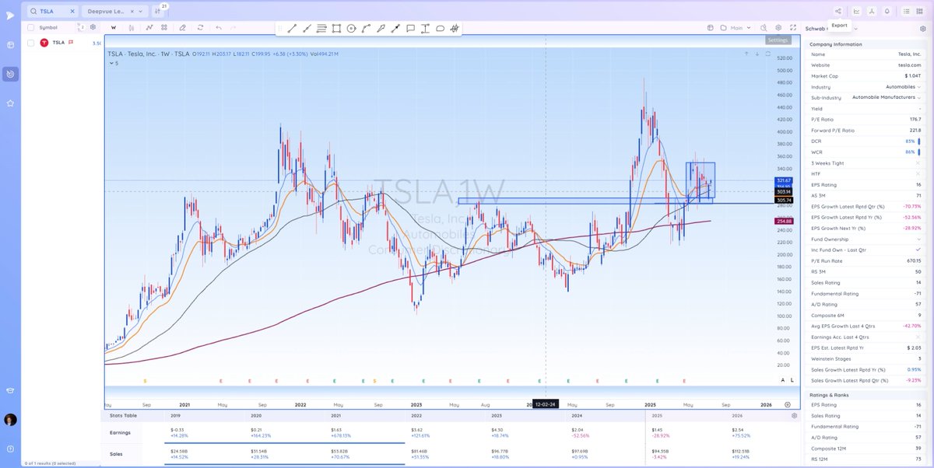Screen dimensions: 934x468
Task: Click the undo arrow icon
Action: (x=219, y=27)
